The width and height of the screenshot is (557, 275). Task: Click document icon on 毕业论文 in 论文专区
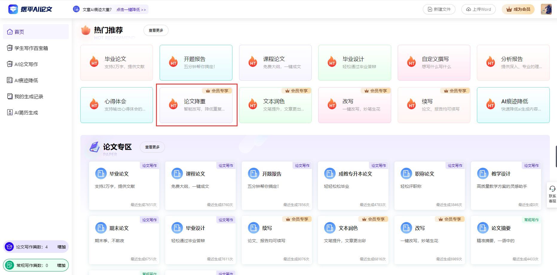[101, 173]
